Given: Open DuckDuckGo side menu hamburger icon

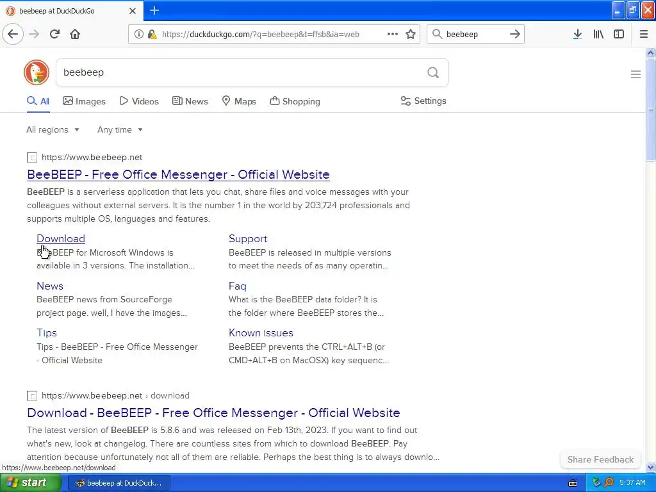Looking at the screenshot, I should (635, 74).
